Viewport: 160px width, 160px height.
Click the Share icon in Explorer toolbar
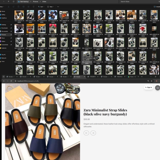point(28,7)
